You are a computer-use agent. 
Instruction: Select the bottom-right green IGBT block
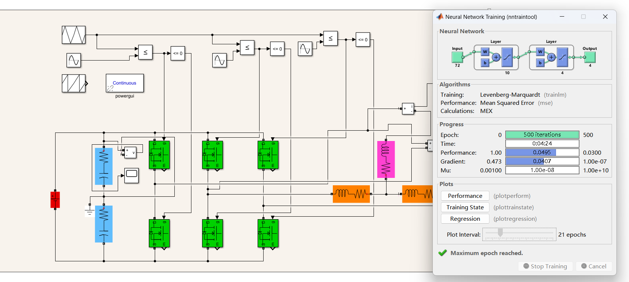pos(268,233)
